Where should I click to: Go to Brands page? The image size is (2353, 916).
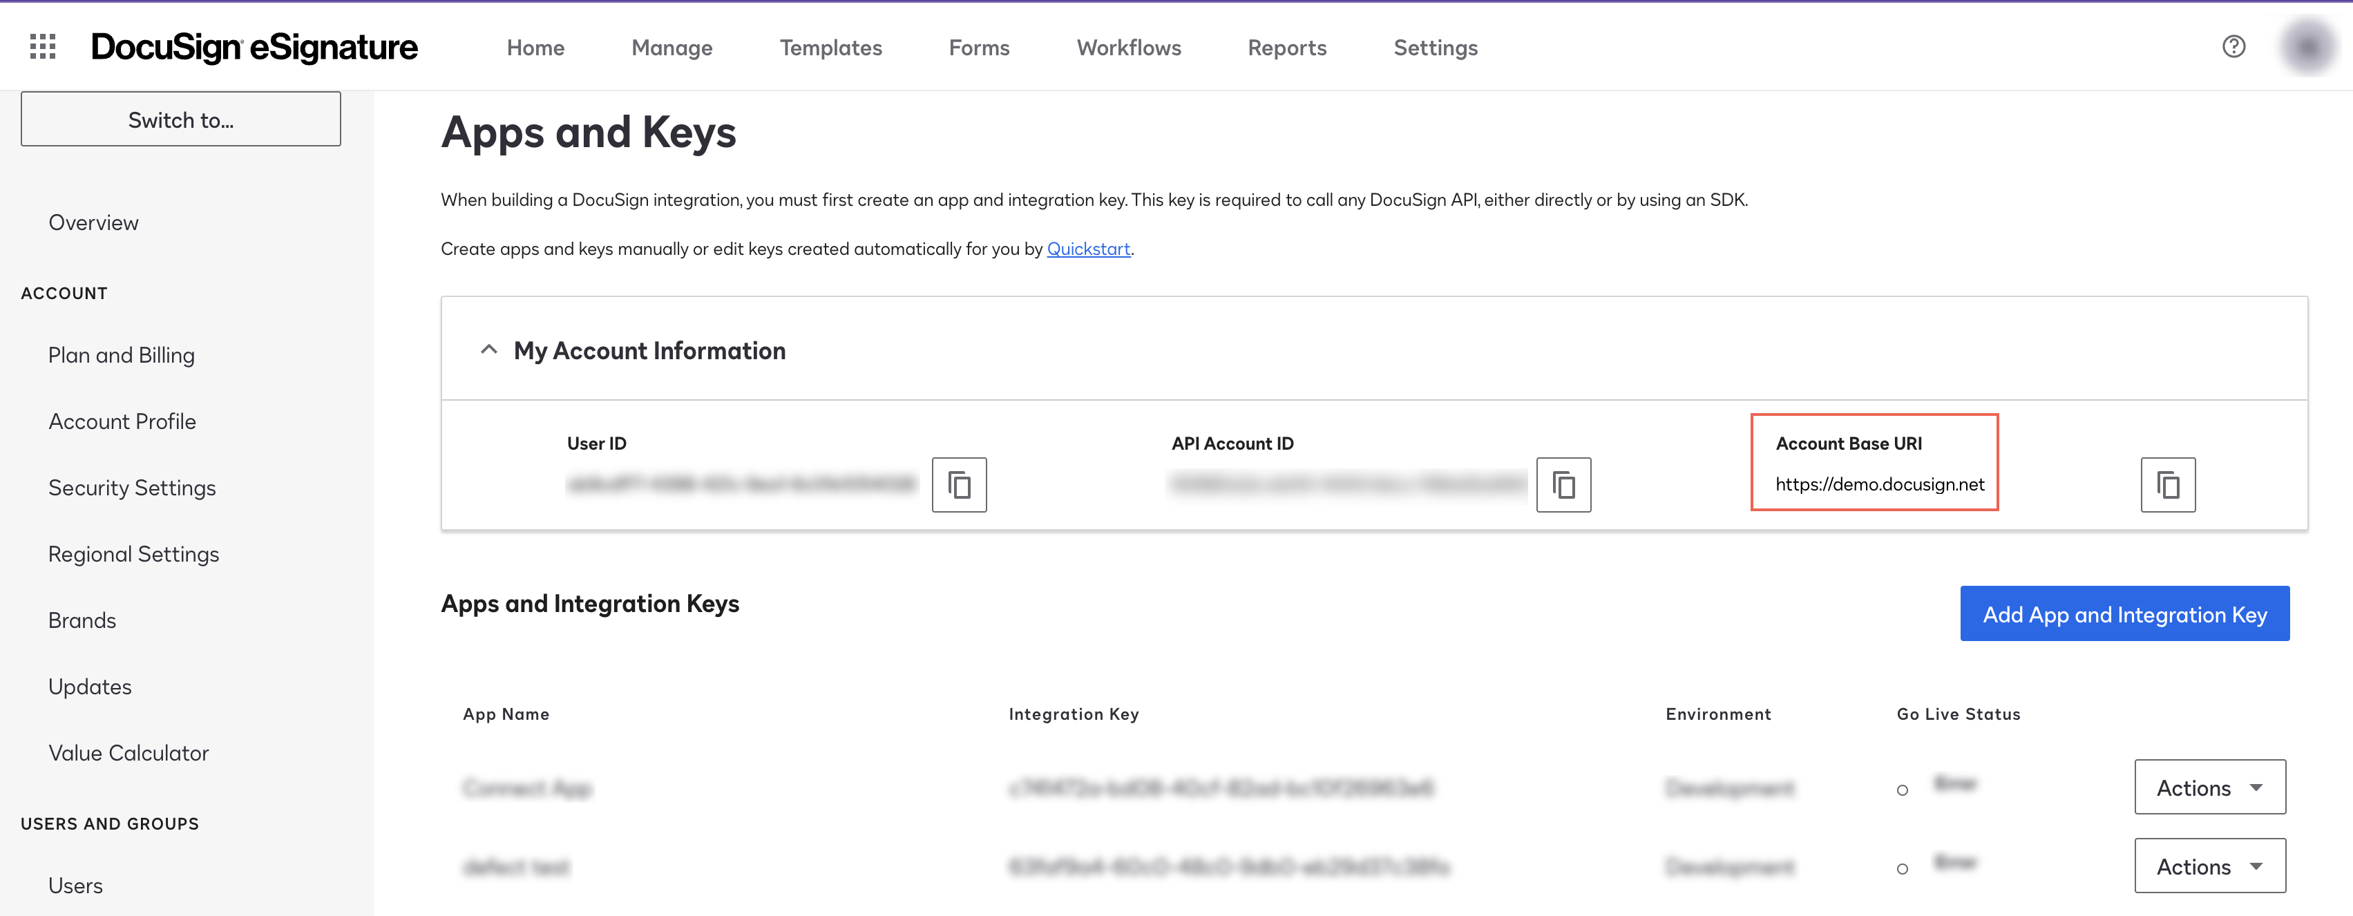coord(82,621)
